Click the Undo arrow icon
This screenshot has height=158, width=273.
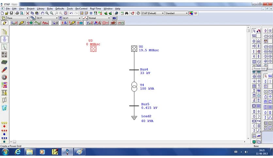[71, 13]
